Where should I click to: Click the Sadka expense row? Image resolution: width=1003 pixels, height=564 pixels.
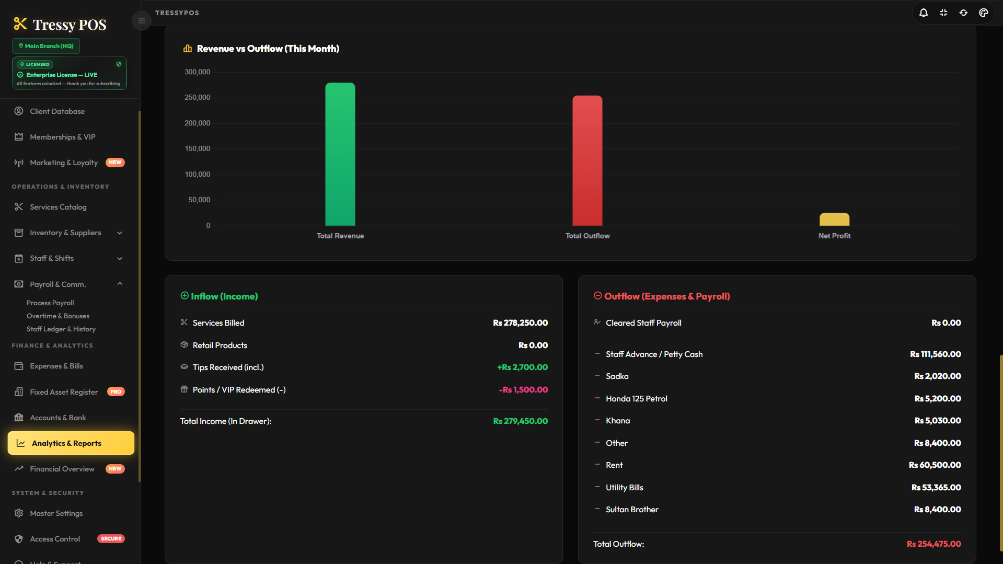777,376
